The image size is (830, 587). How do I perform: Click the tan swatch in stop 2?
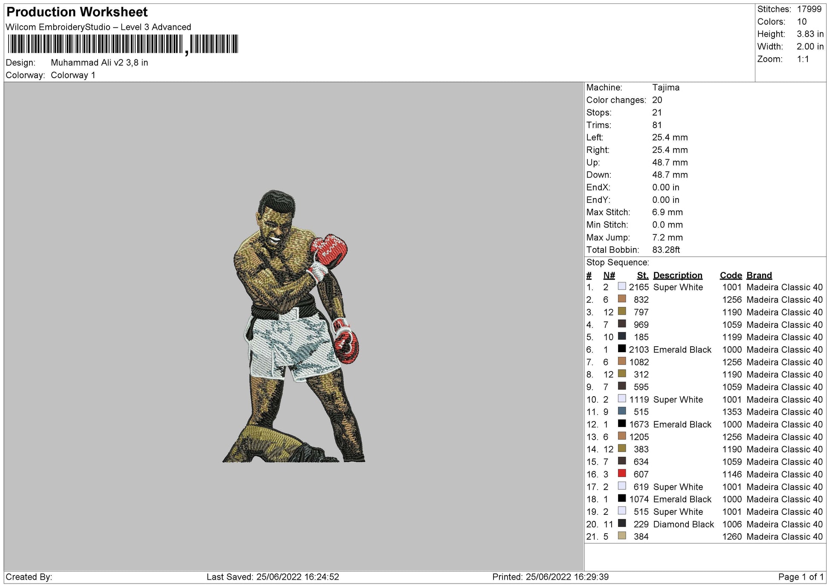(x=622, y=299)
